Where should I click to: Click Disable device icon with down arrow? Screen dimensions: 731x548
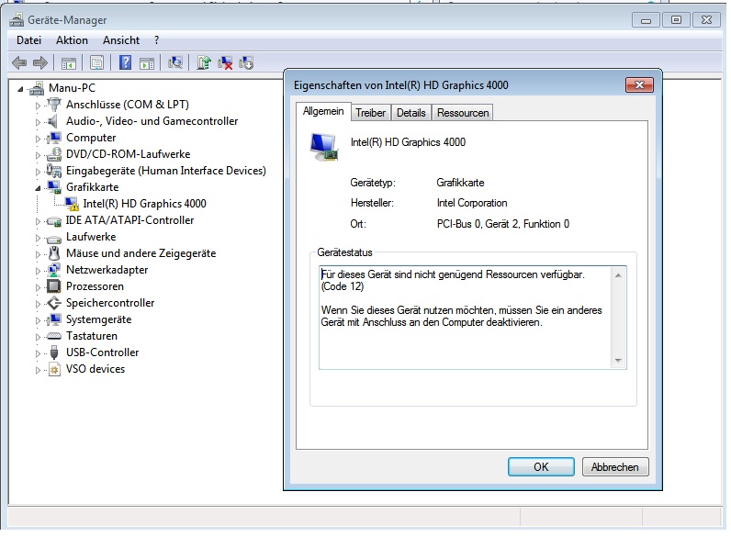click(246, 63)
